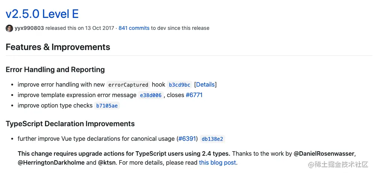The height and width of the screenshot is (174, 374).
Task: Click the Features & Improvements heading
Action: 58,47
